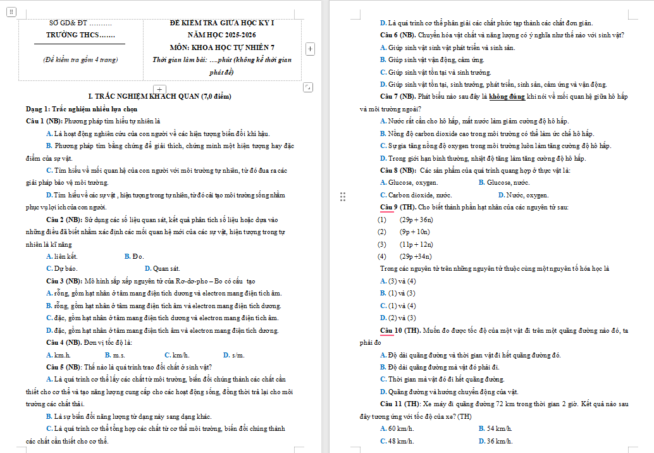The image size is (654, 453).
Task: Click the table resize handle below header table
Action: 308,87
